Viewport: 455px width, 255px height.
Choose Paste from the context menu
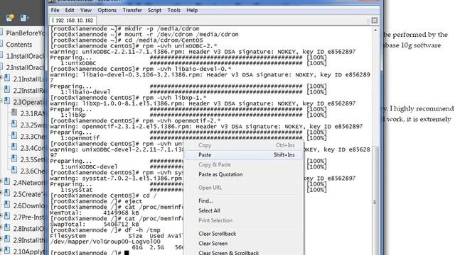click(243, 155)
